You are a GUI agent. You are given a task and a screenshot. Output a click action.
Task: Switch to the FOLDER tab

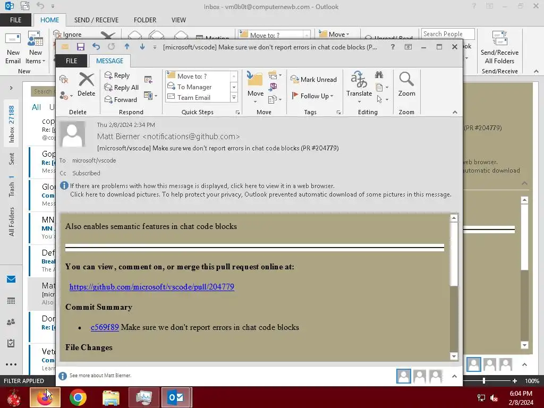[x=144, y=20]
